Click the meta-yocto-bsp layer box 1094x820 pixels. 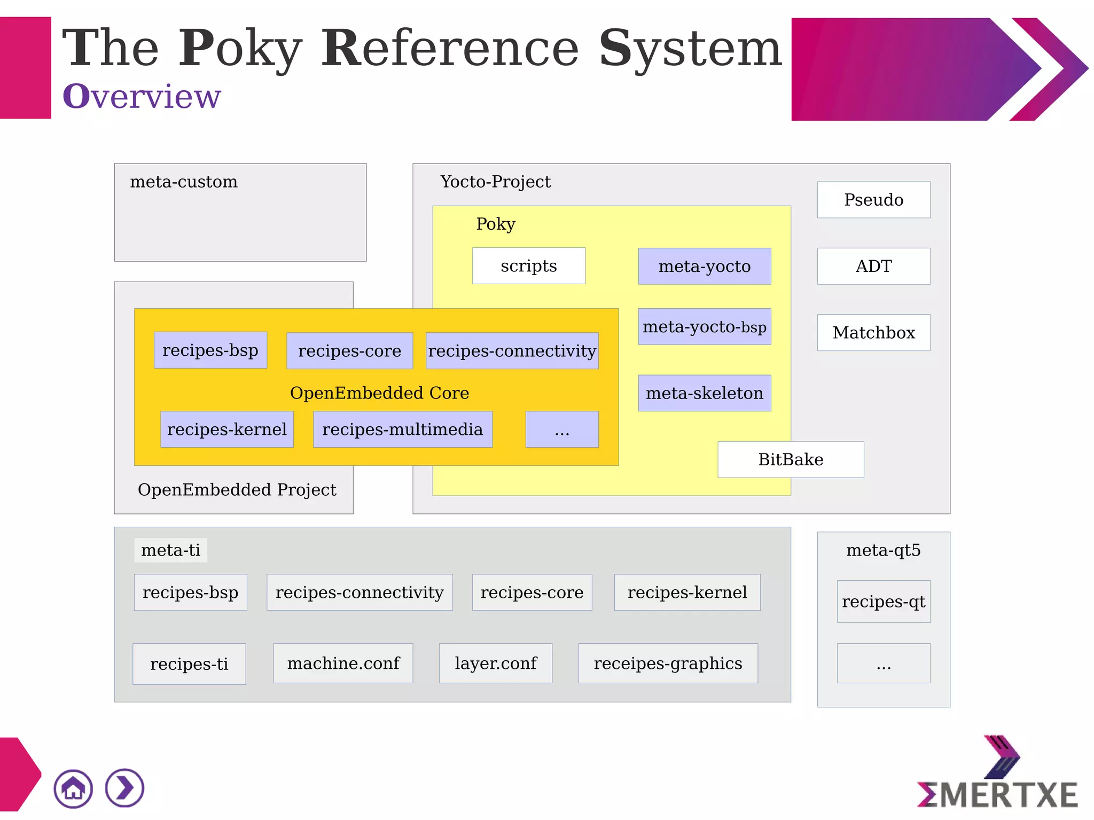tap(704, 326)
